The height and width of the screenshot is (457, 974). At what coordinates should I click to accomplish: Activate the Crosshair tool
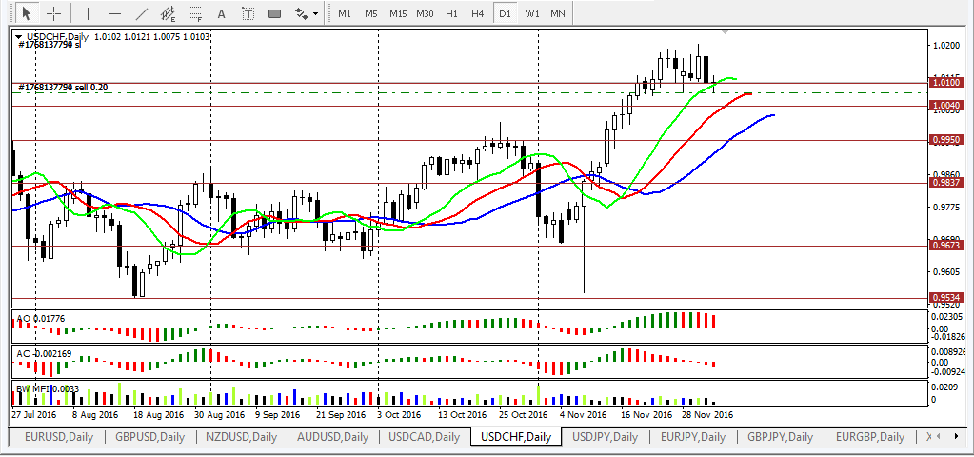point(53,13)
